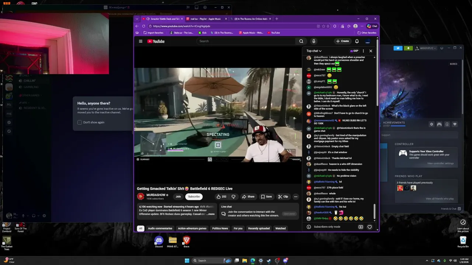The height and width of the screenshot is (265, 472).
Task: Select the Audio commentaries filter chip
Action: [160, 229]
